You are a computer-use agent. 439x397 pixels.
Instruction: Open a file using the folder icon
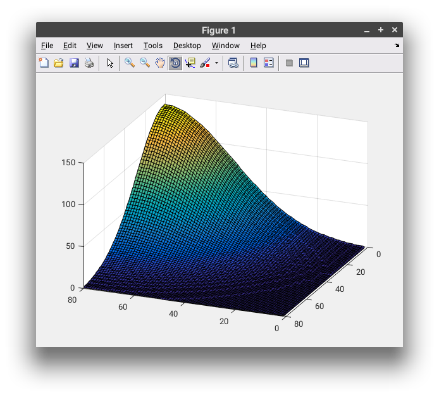coord(59,63)
